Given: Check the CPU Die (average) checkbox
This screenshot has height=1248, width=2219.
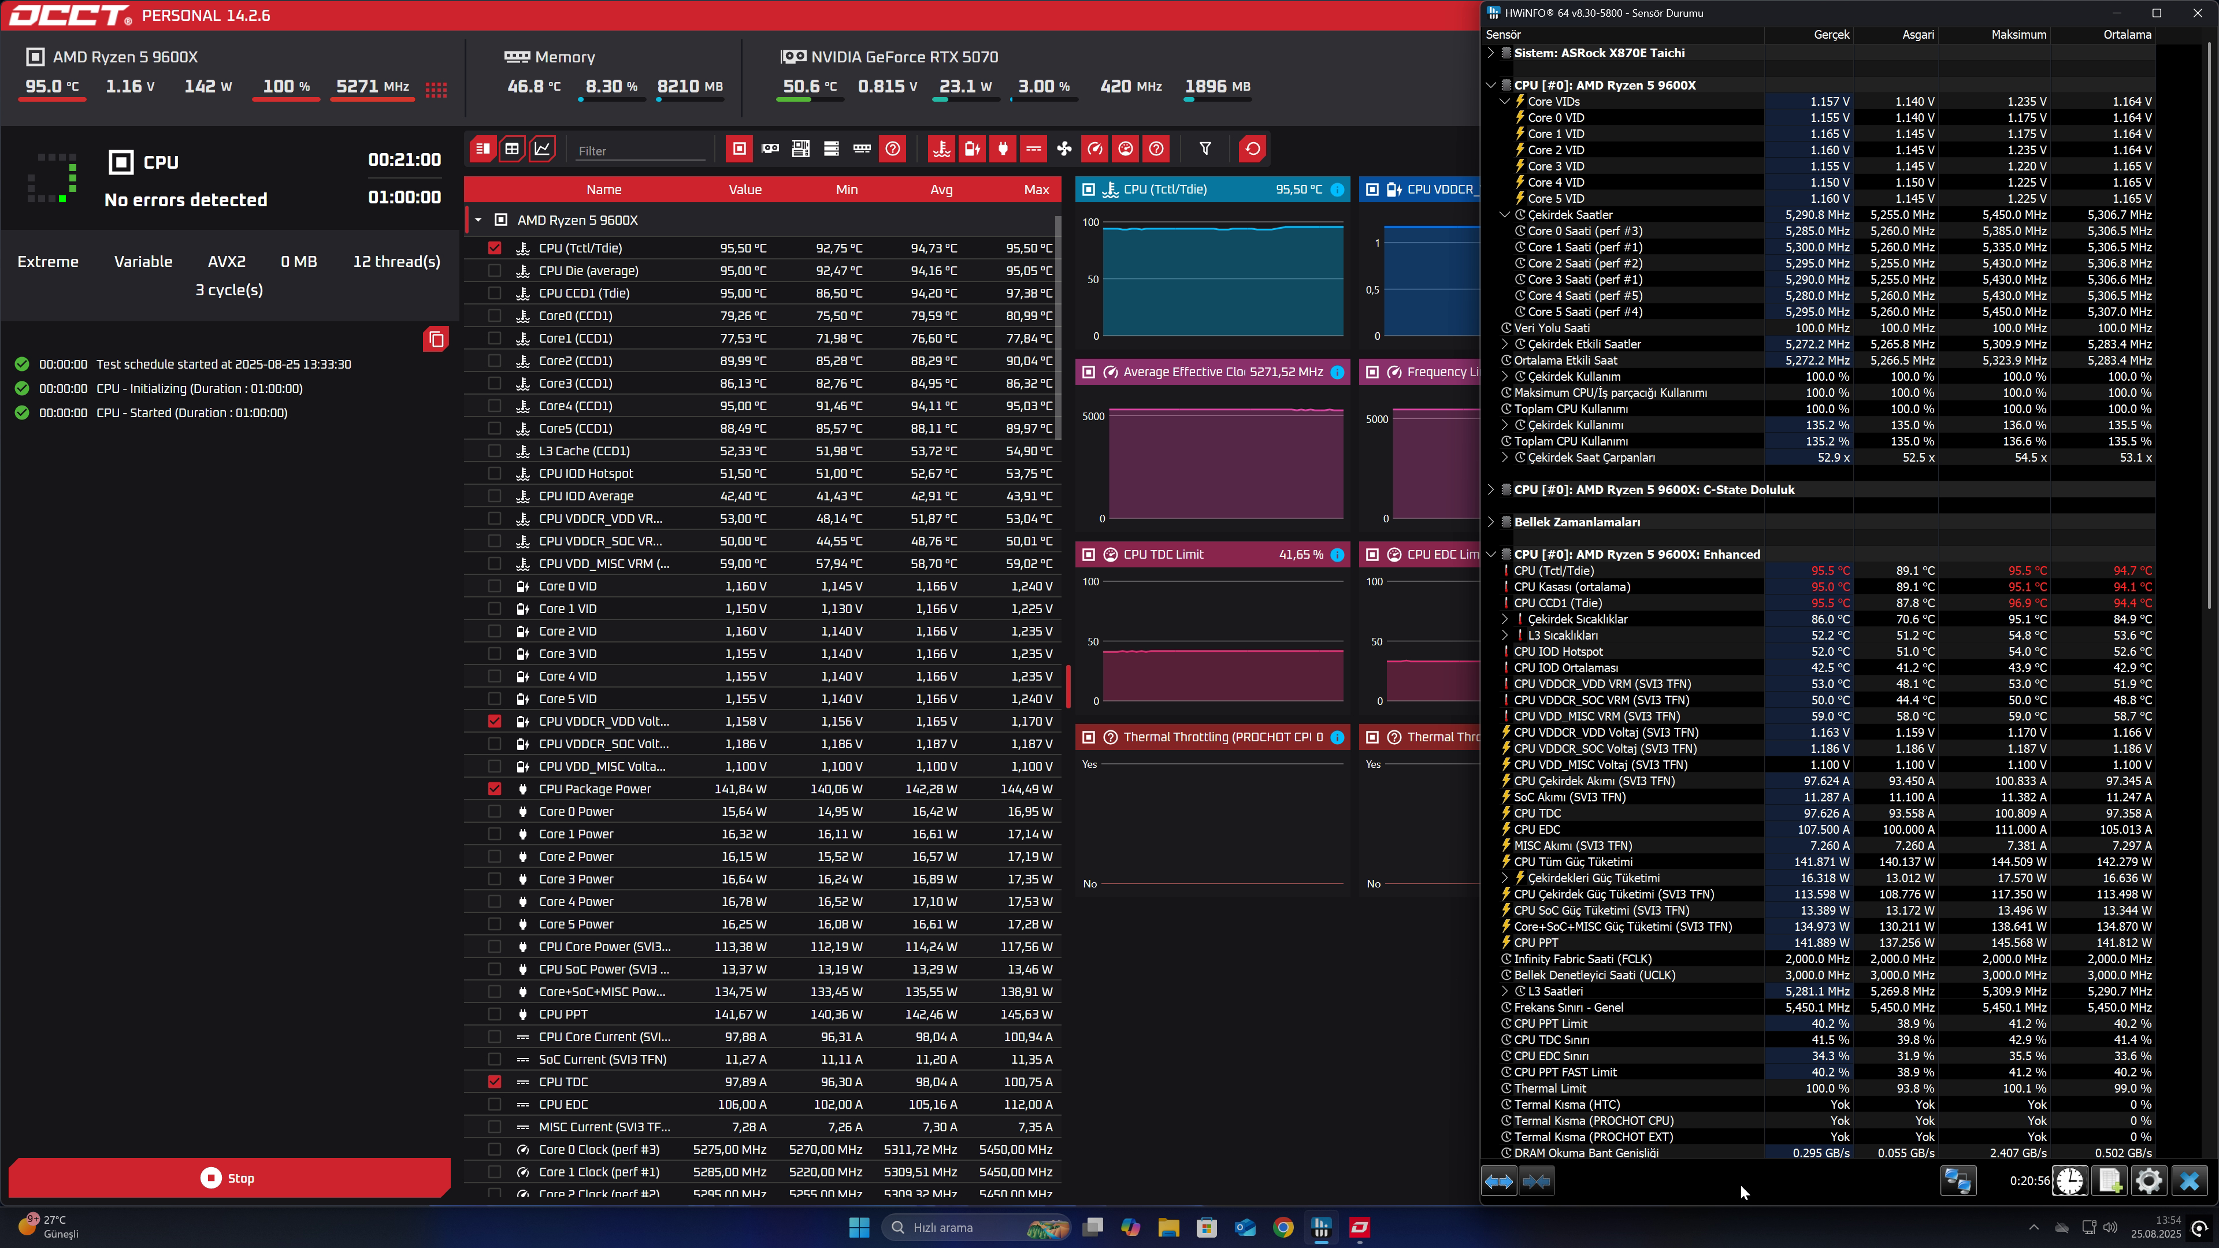Looking at the screenshot, I should click(x=495, y=270).
